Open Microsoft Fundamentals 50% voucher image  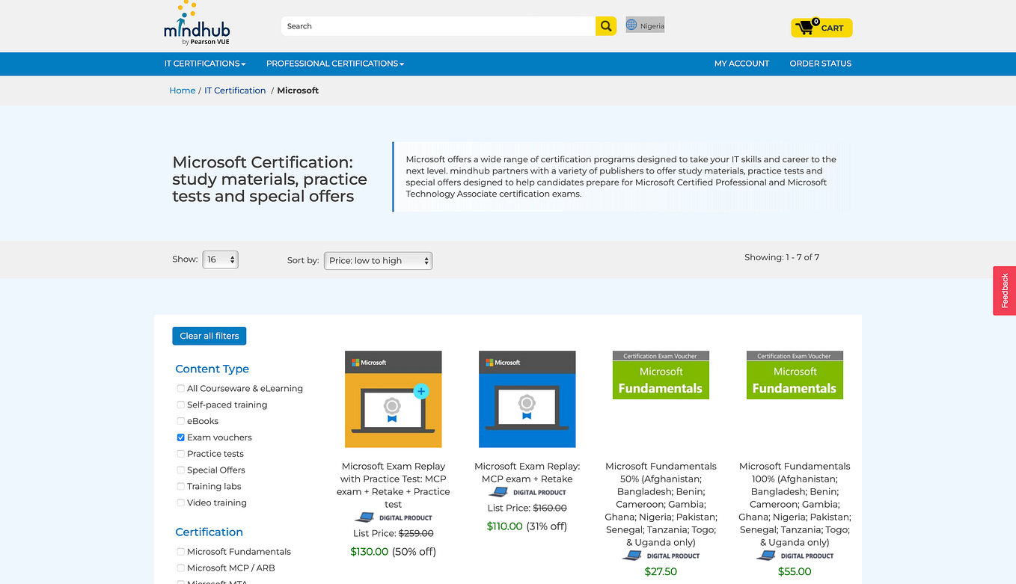click(661, 375)
